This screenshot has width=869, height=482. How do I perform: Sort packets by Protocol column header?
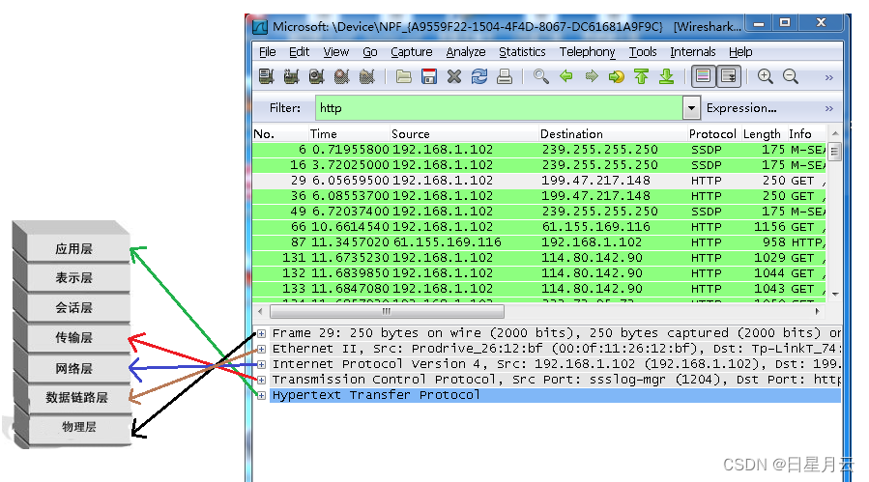click(x=712, y=134)
